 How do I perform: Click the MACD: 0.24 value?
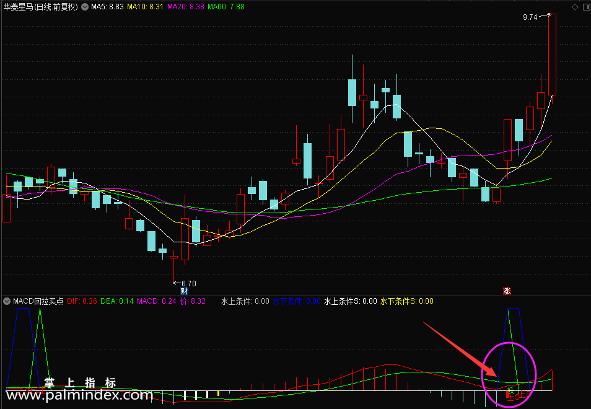[157, 301]
